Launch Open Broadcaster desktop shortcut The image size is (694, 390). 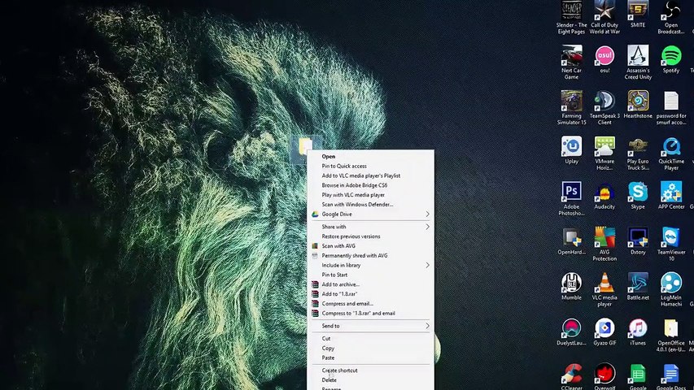tap(671, 18)
